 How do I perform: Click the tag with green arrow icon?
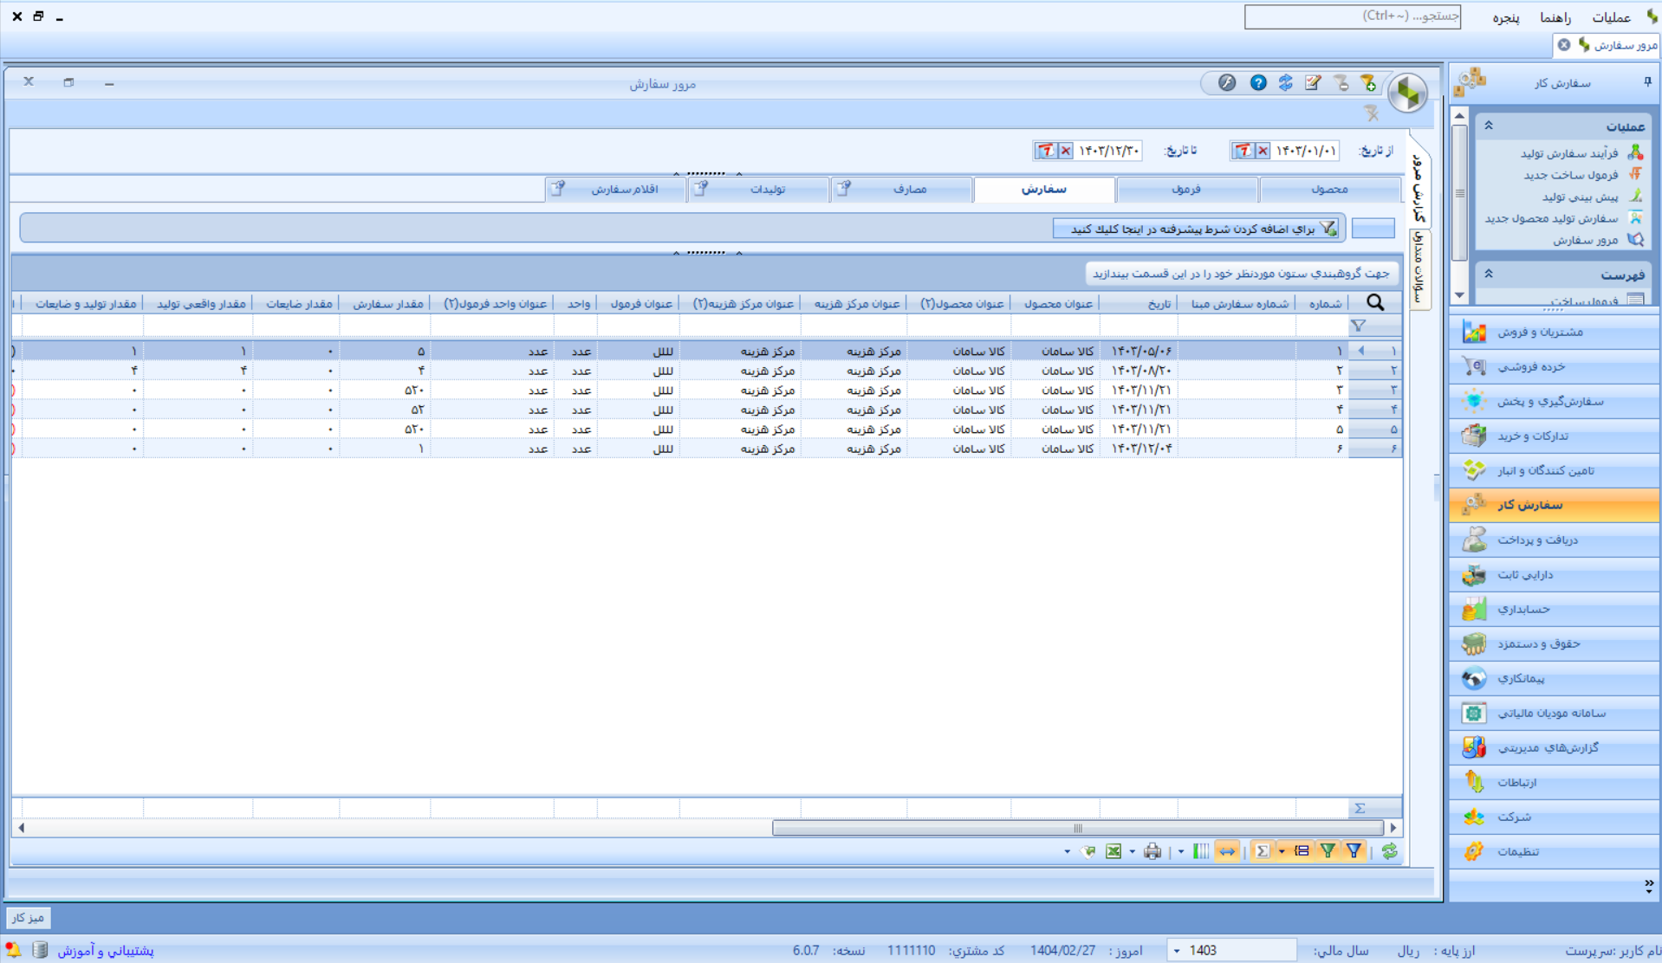pyautogui.click(x=1088, y=852)
